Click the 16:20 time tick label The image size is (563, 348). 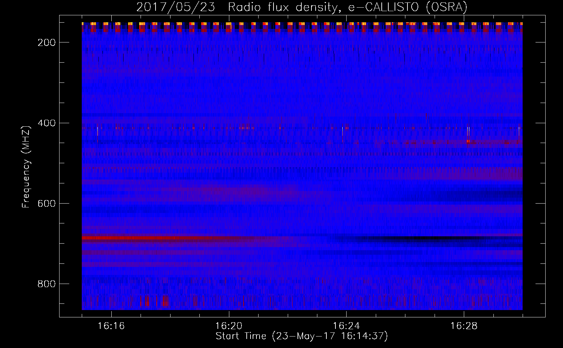click(229, 326)
